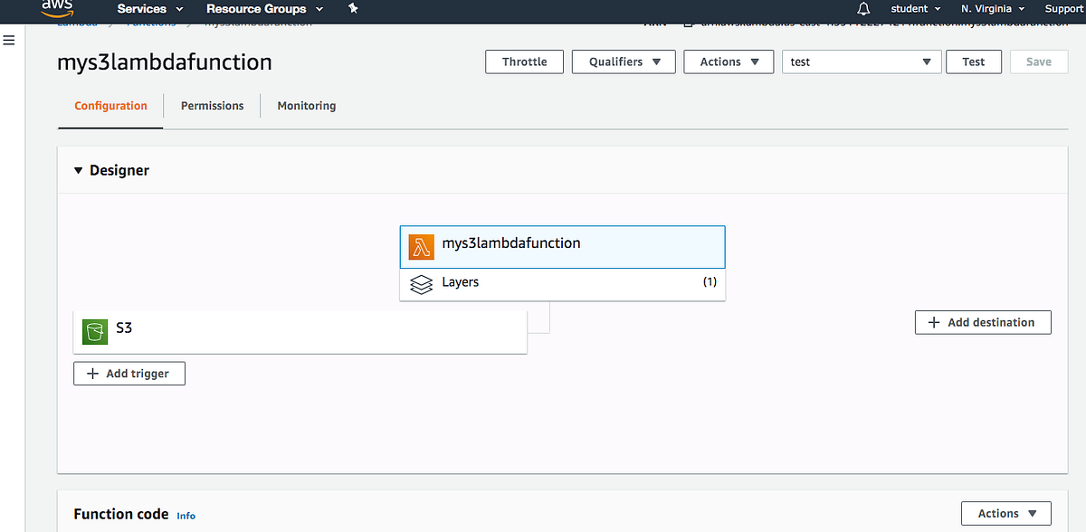Click the Throttle button
This screenshot has width=1086, height=532.
pyautogui.click(x=524, y=62)
